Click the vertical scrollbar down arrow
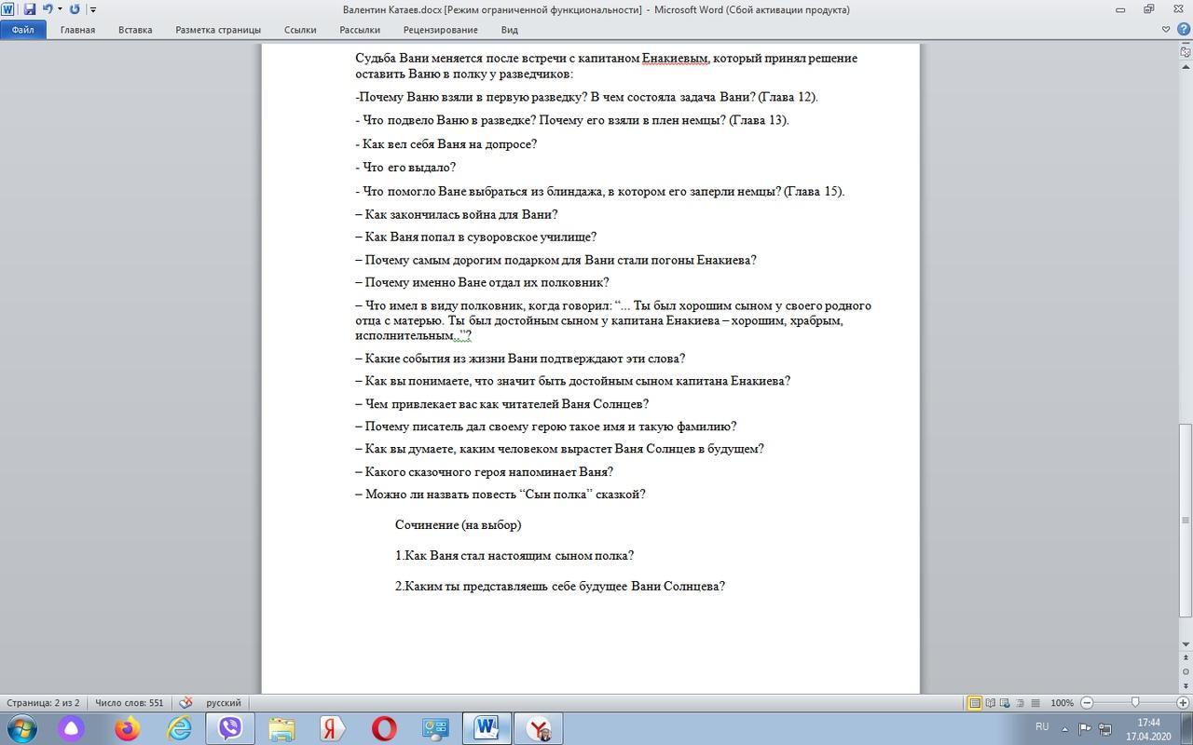 [1186, 644]
